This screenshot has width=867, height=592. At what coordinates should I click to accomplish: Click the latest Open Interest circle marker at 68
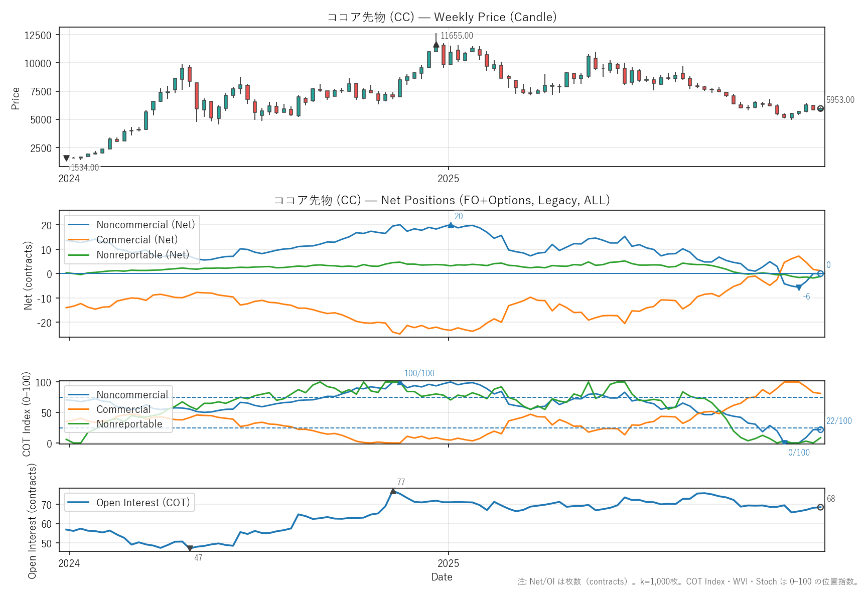pyautogui.click(x=820, y=507)
